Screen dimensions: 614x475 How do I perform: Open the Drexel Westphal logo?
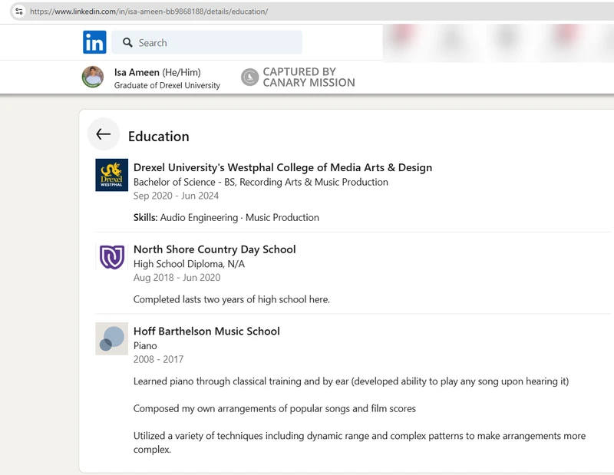click(x=111, y=175)
